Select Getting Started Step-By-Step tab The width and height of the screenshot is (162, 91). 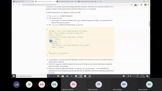click(x=45, y=2)
